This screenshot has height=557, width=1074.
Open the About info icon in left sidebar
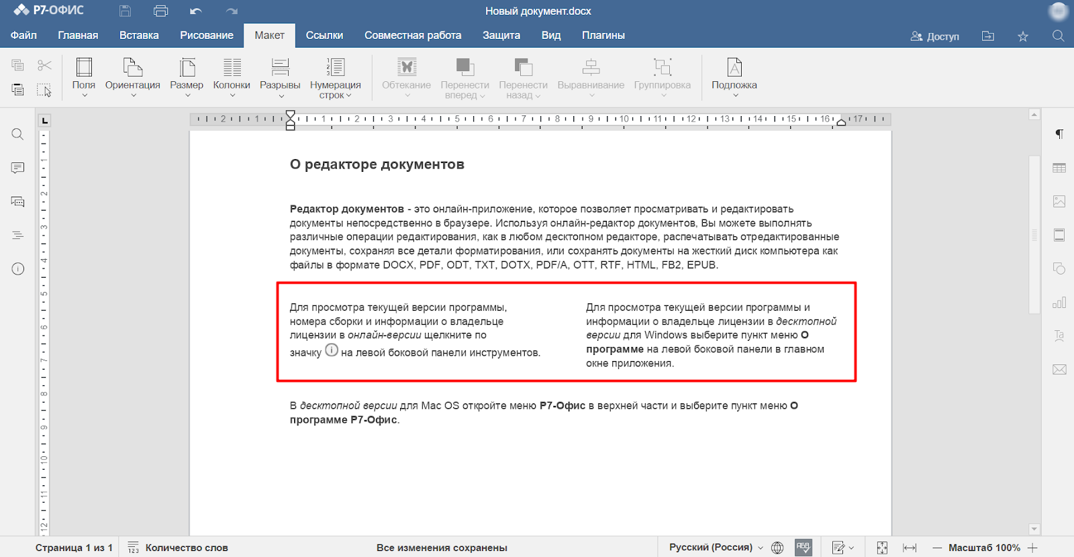[18, 269]
